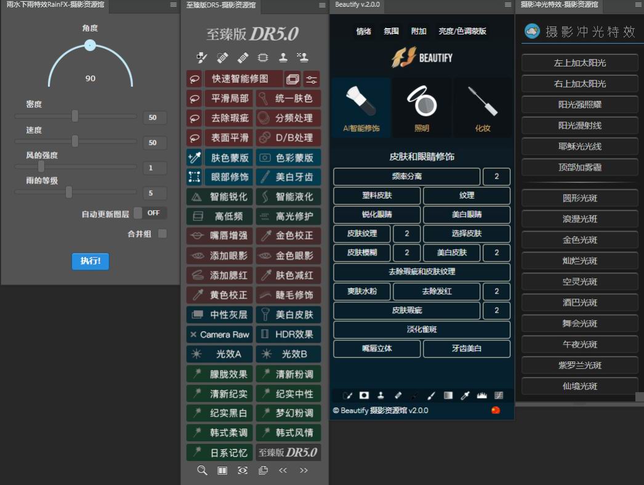Screen dimensions: 644x485
Task: Click the 仙境光斑 button
Action: pos(579,386)
